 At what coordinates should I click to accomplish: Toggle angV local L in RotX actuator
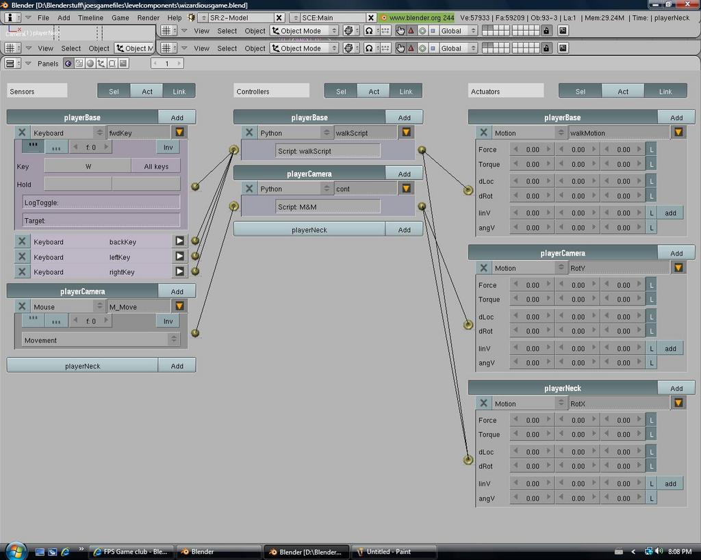[x=652, y=498]
